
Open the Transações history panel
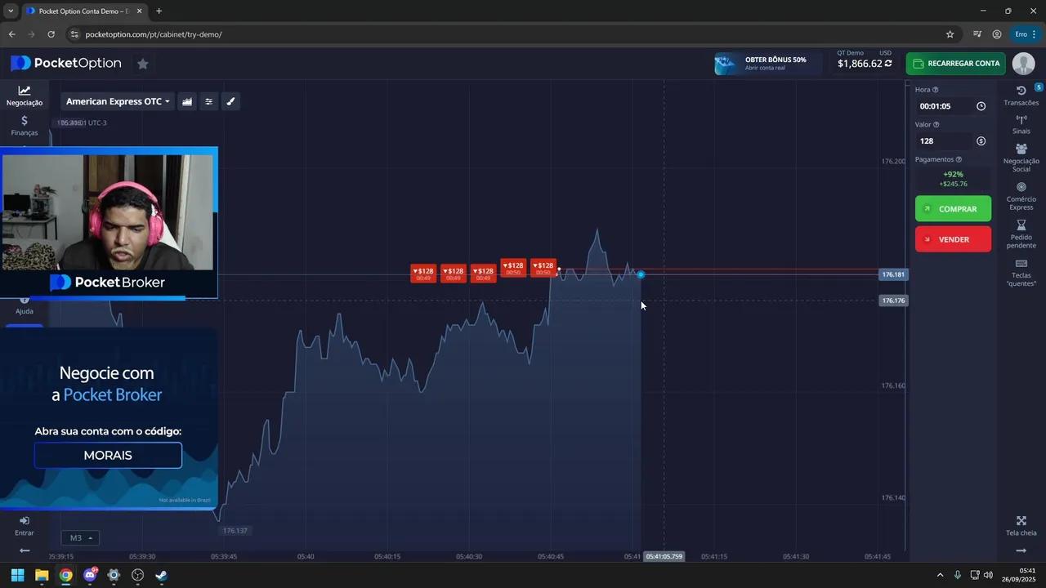pos(1021,96)
